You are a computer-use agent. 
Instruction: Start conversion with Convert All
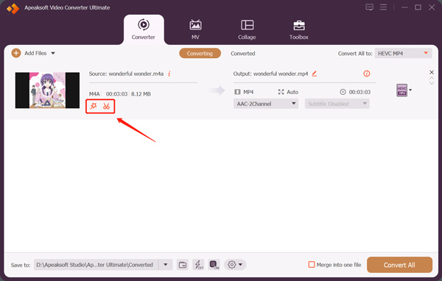(399, 265)
